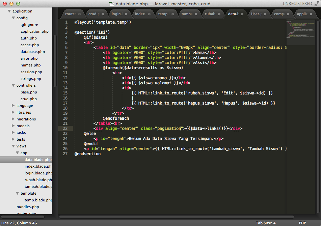Change PHP syntax in status bar

[302, 223]
